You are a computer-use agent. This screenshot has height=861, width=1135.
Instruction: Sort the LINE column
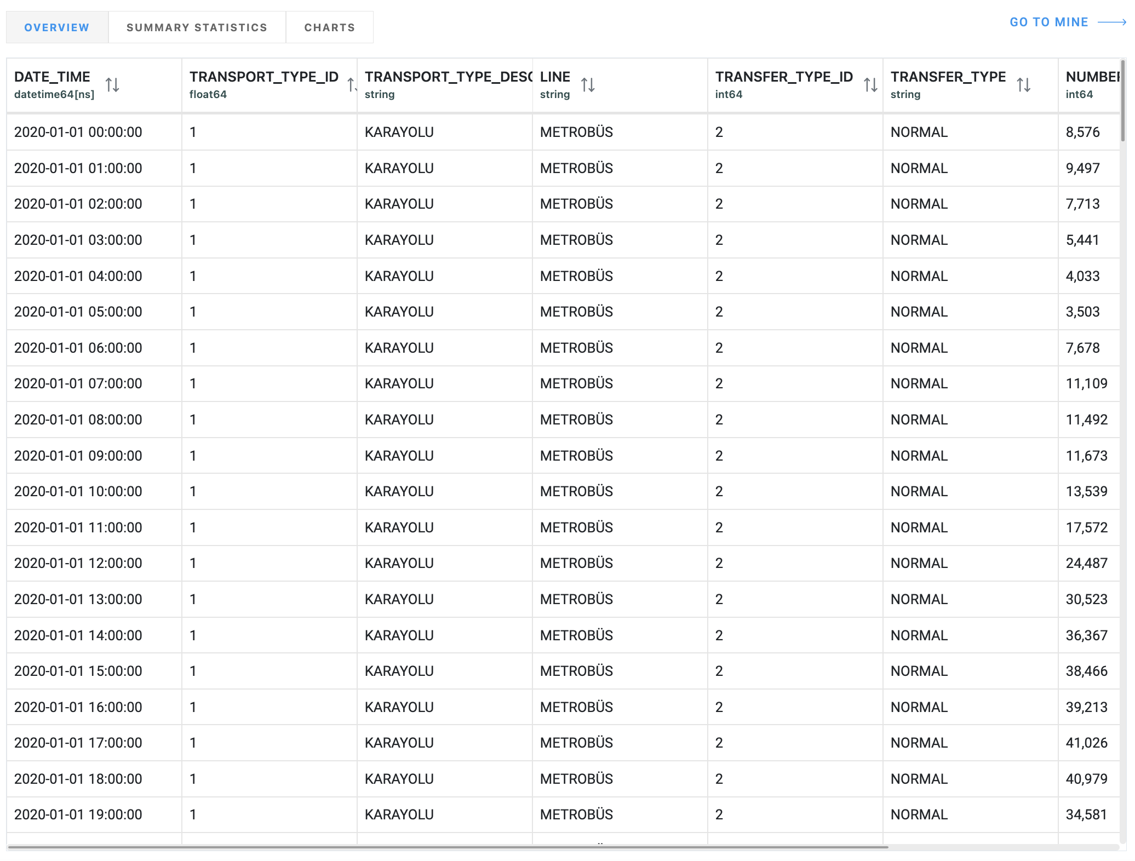[x=588, y=85]
